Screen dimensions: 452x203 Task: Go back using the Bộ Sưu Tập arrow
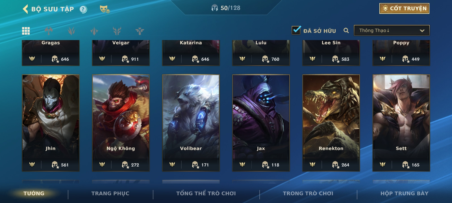pyautogui.click(x=25, y=9)
